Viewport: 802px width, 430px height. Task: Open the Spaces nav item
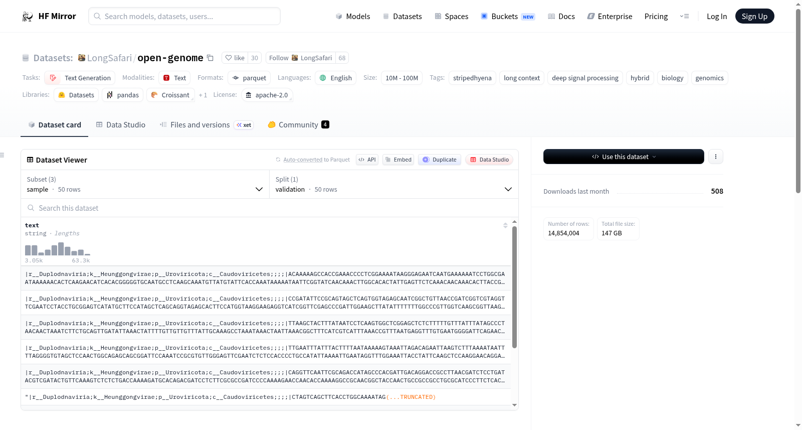[451, 17]
